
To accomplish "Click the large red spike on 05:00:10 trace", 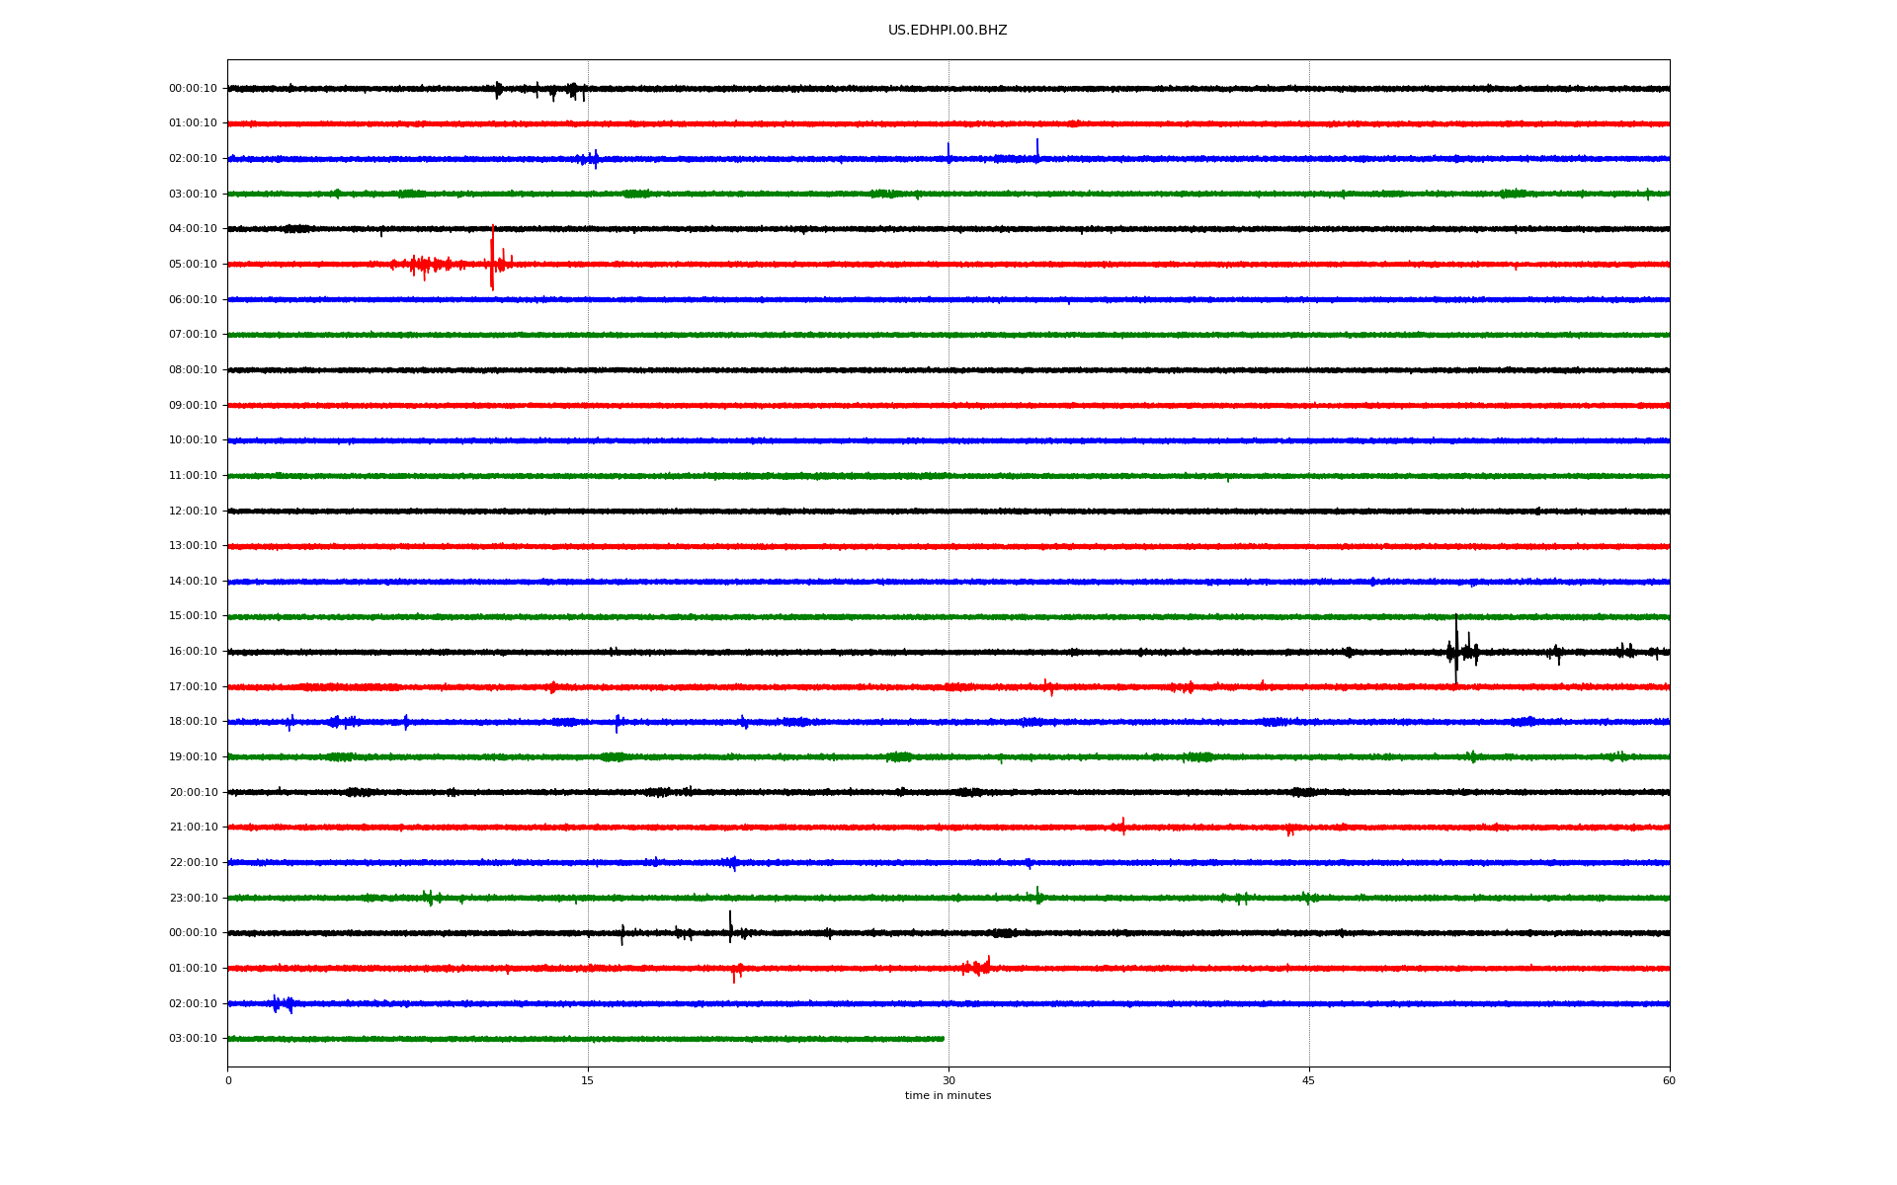I will pos(492,259).
